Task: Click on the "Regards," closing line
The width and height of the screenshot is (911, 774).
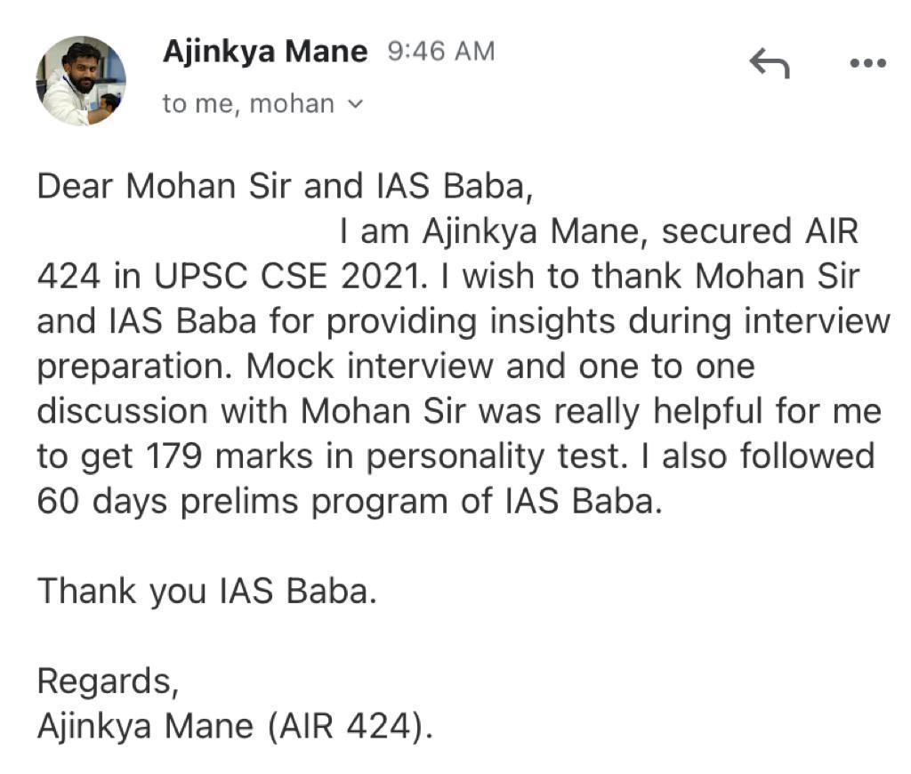Action: 108,681
